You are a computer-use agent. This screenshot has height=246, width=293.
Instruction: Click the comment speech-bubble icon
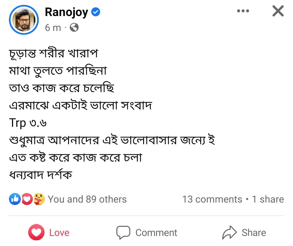coord(123,232)
